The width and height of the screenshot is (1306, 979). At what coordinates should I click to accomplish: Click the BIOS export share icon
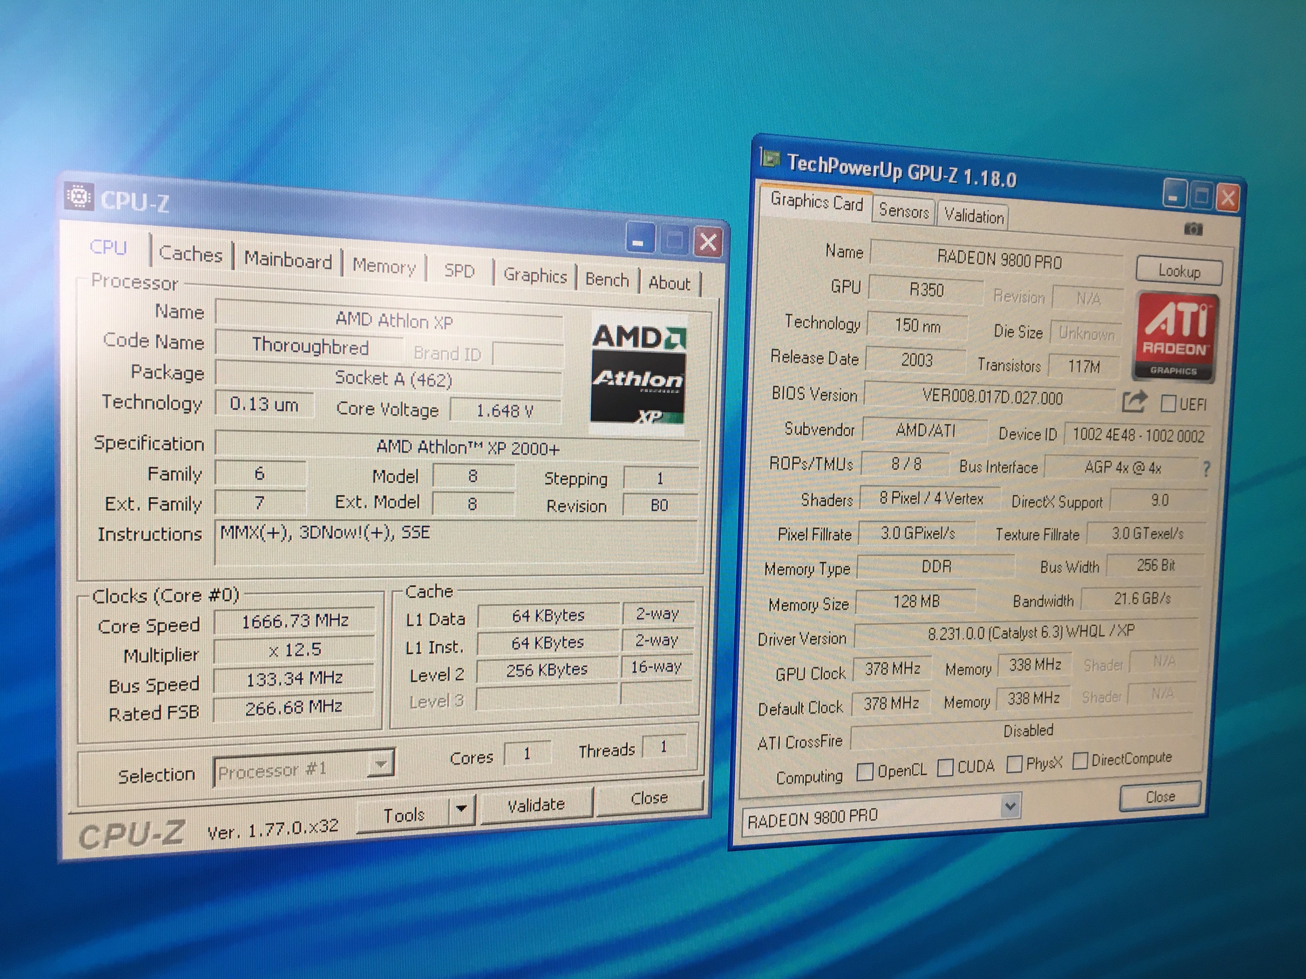[1134, 402]
